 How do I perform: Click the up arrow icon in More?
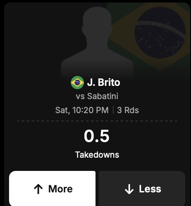click(38, 189)
